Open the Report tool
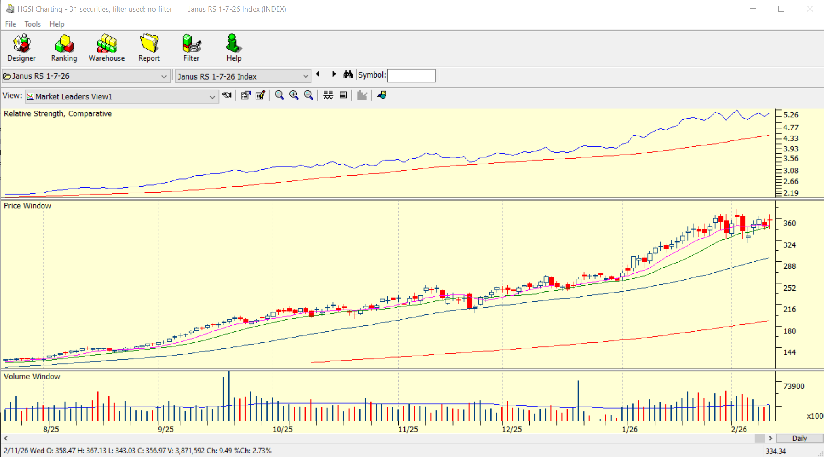824x457 pixels. (x=149, y=48)
